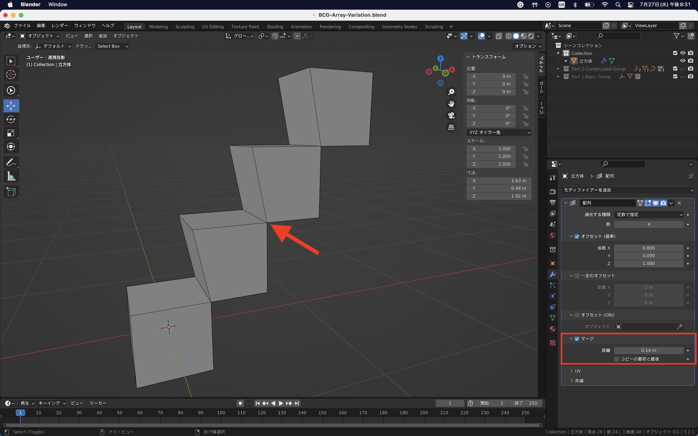Uncheck the マージ checkbox
The height and width of the screenshot is (436, 698).
[x=577, y=339]
